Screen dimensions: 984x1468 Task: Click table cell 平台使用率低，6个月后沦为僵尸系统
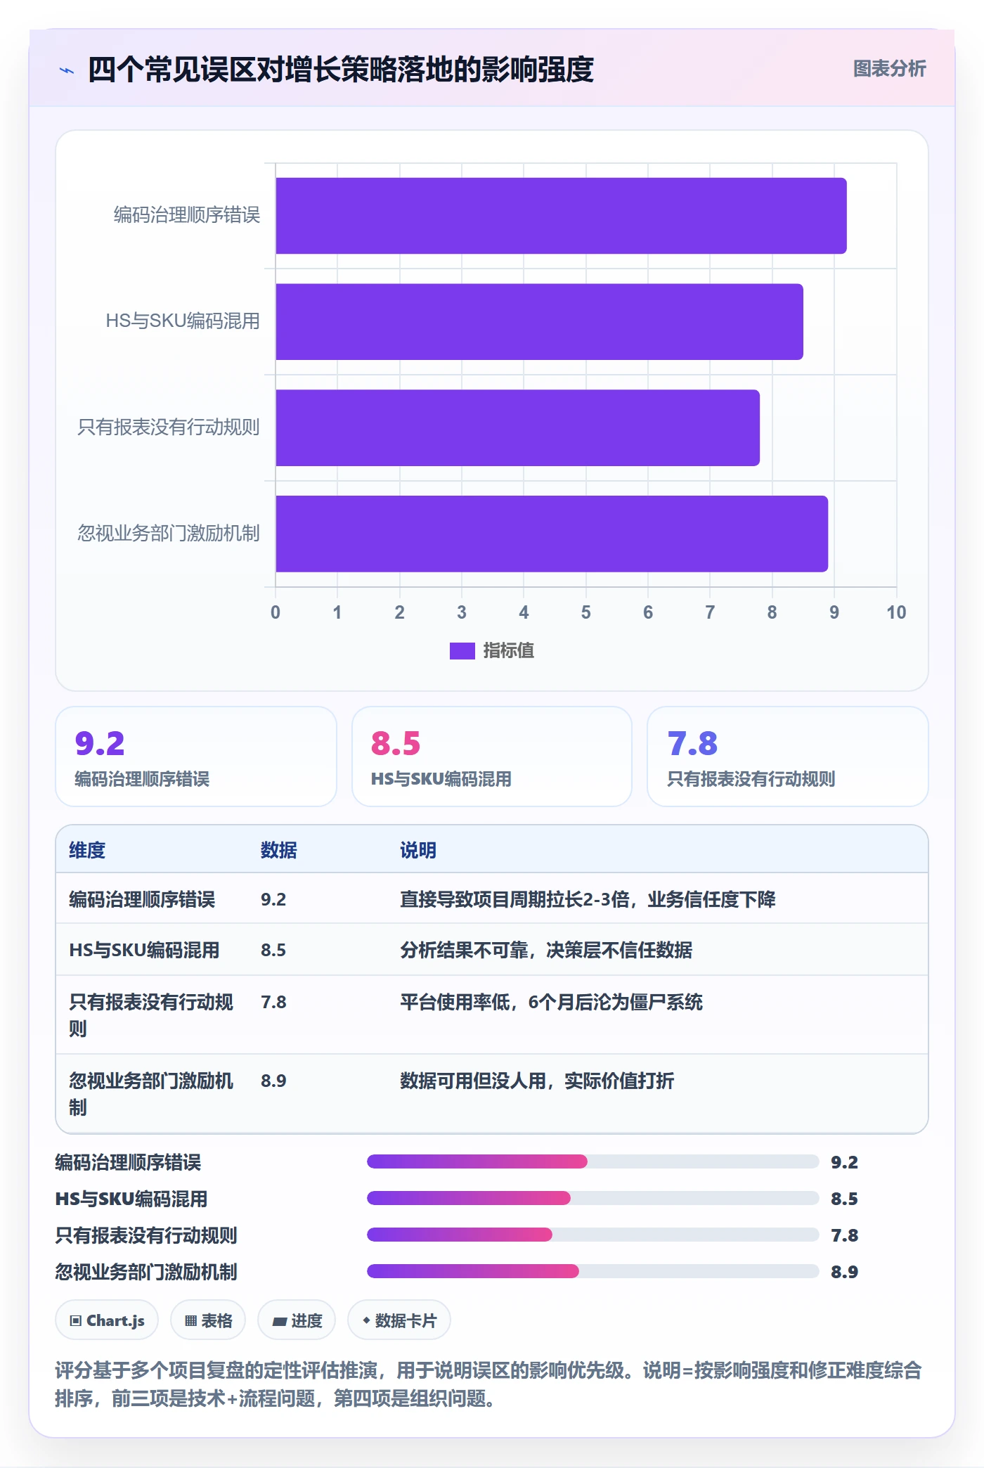tap(551, 1003)
